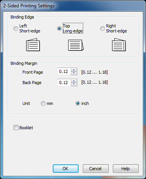The height and width of the screenshot is (179, 146).
Task: Click the 2-Sided Printing Settings title bar
Action: tap(73, 6)
